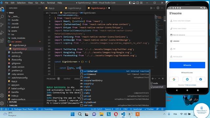Screen dimensions: 210x118
Task: Open the Extensions view
Action: coord(2,40)
